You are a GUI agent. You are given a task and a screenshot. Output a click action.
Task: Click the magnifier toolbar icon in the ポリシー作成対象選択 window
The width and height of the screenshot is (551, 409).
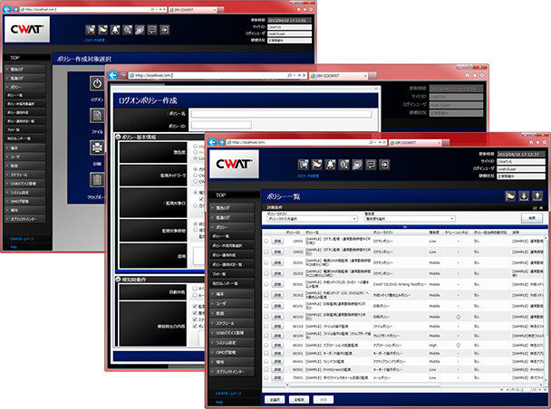tap(128, 30)
